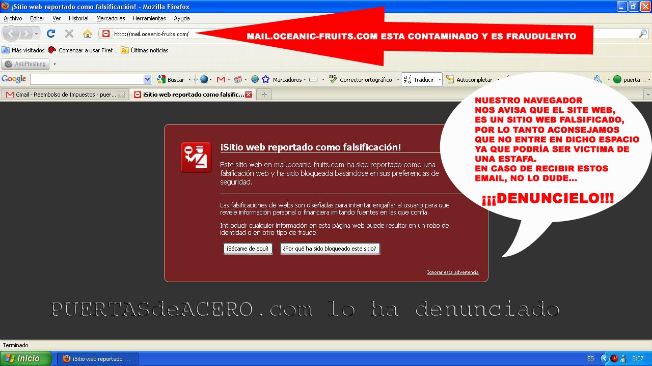Open the back/forward history dropdown arrow
Image resolution: width=652 pixels, height=366 pixels.
pos(36,34)
